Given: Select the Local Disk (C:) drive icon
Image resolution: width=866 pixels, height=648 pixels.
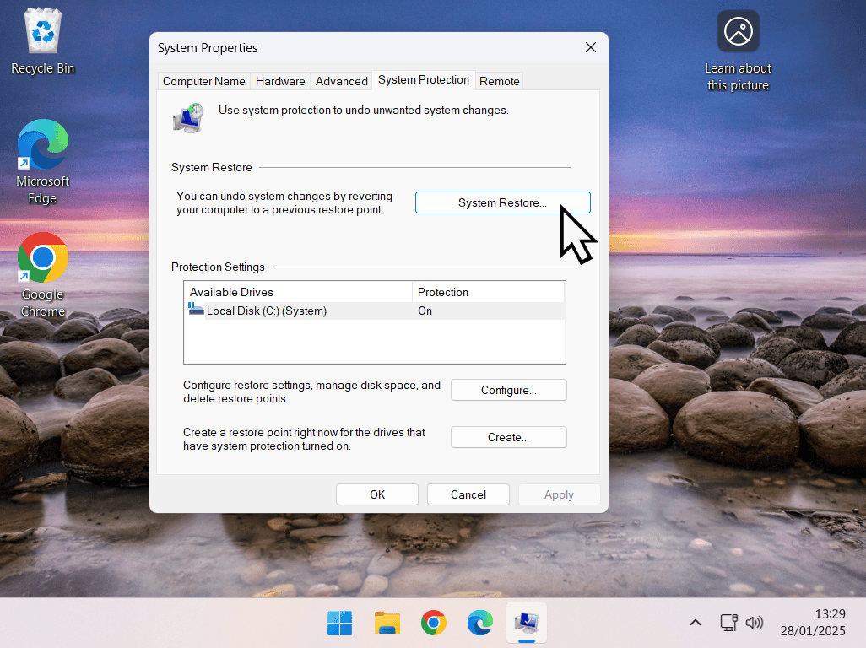Looking at the screenshot, I should (195, 310).
